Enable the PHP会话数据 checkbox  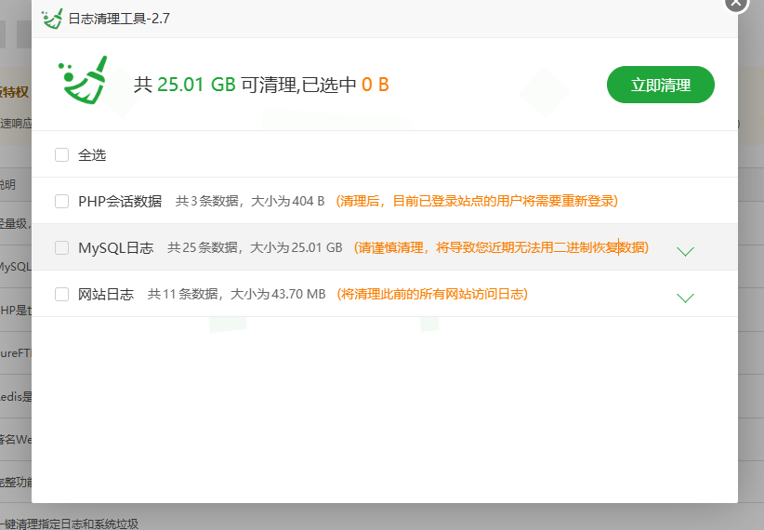click(62, 201)
